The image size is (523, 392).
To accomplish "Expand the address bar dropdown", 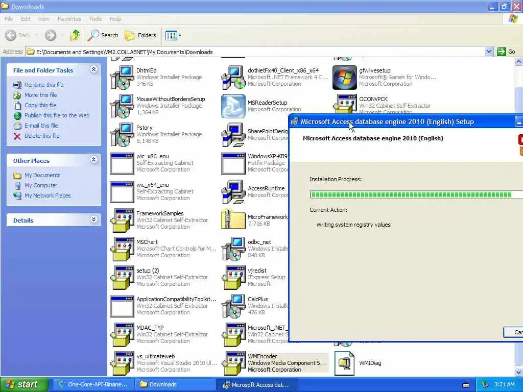I will (489, 52).
